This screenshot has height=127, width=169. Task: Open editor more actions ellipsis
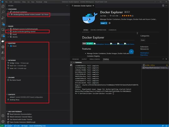click(x=166, y=6)
